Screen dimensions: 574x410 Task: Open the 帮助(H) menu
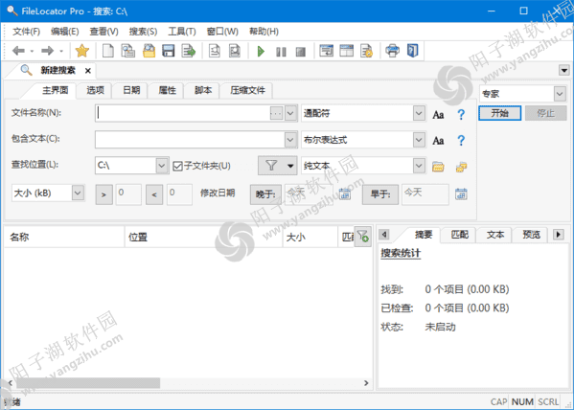(x=264, y=32)
